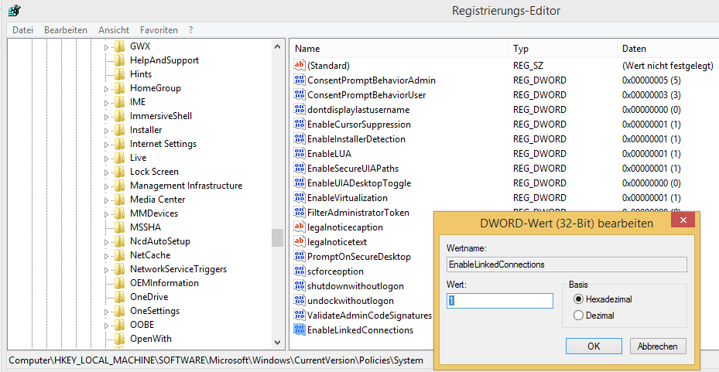Screen dimensions: 719x372
Task: Click the DWORD icon beside FilterAdministratorToken
Action: pyautogui.click(x=300, y=213)
